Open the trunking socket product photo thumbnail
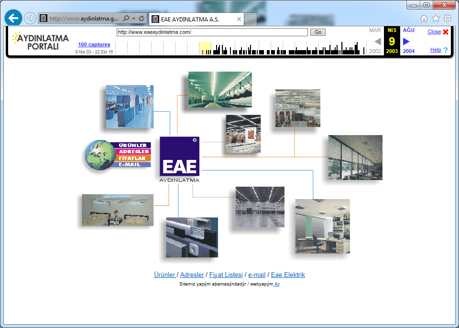The width and height of the screenshot is (459, 328). (x=192, y=237)
